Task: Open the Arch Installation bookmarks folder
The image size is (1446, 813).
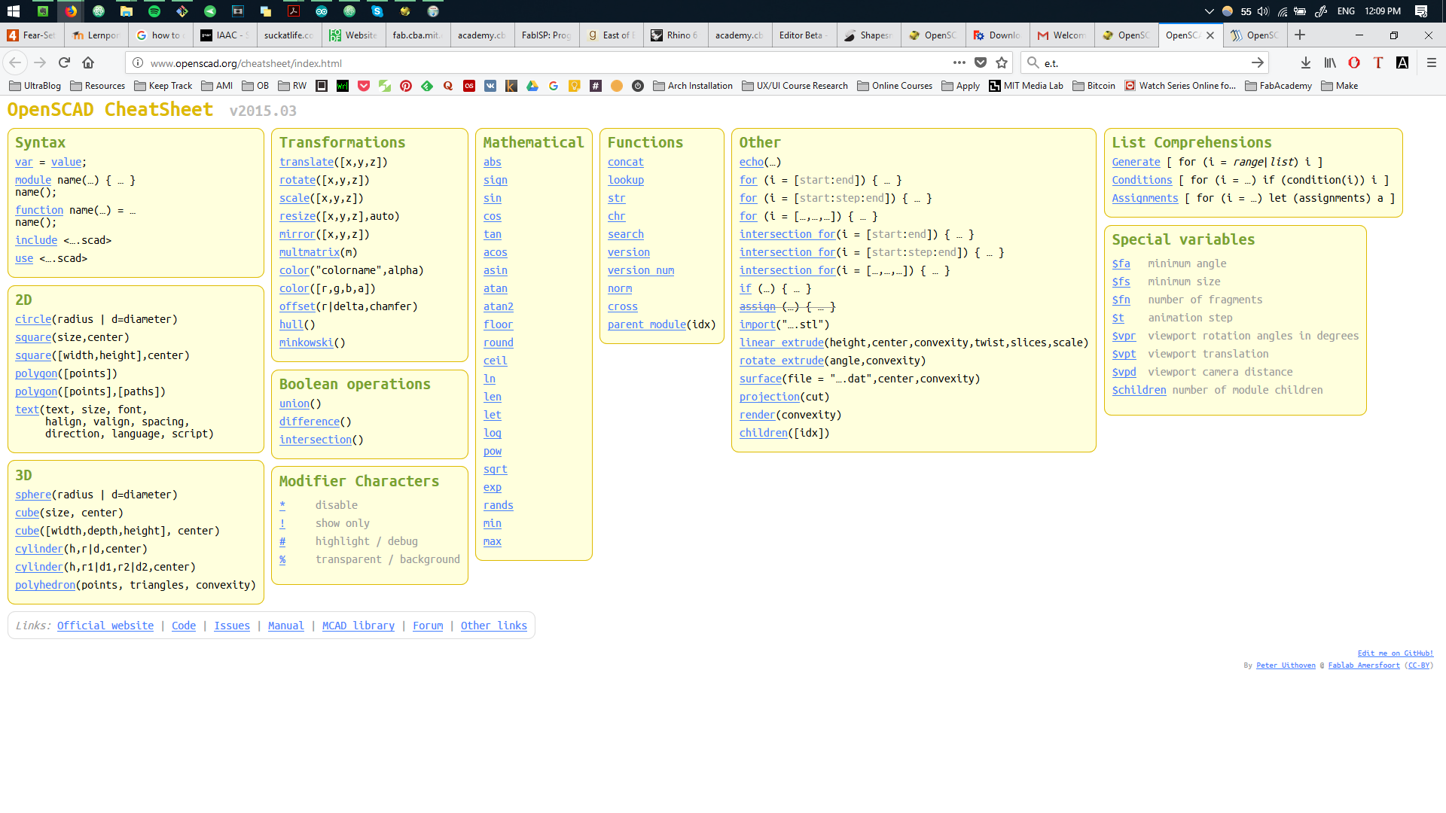Action: pyautogui.click(x=693, y=86)
